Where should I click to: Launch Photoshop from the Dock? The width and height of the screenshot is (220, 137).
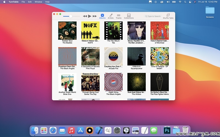[167, 130]
